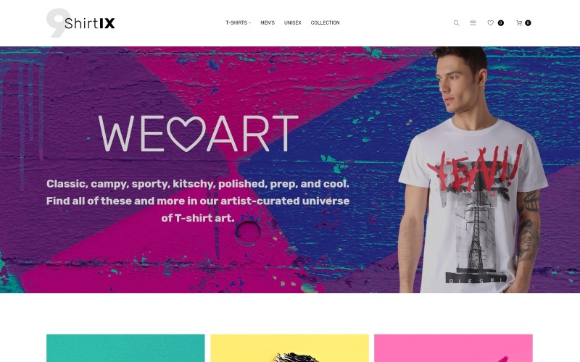Open the search magnifier icon
The image size is (580, 362).
(x=456, y=23)
